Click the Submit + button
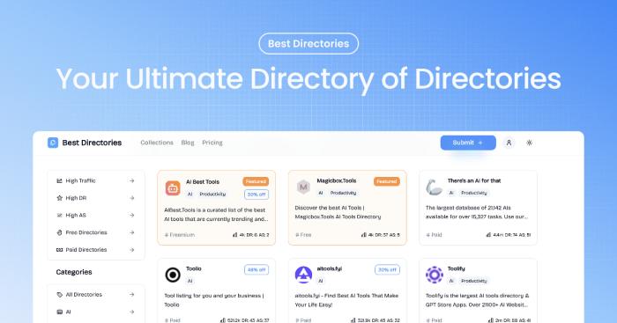 coord(468,143)
